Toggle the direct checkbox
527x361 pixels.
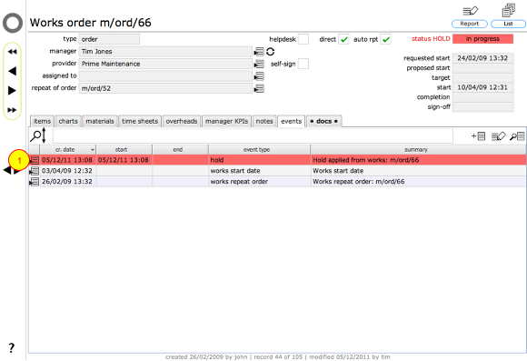343,39
